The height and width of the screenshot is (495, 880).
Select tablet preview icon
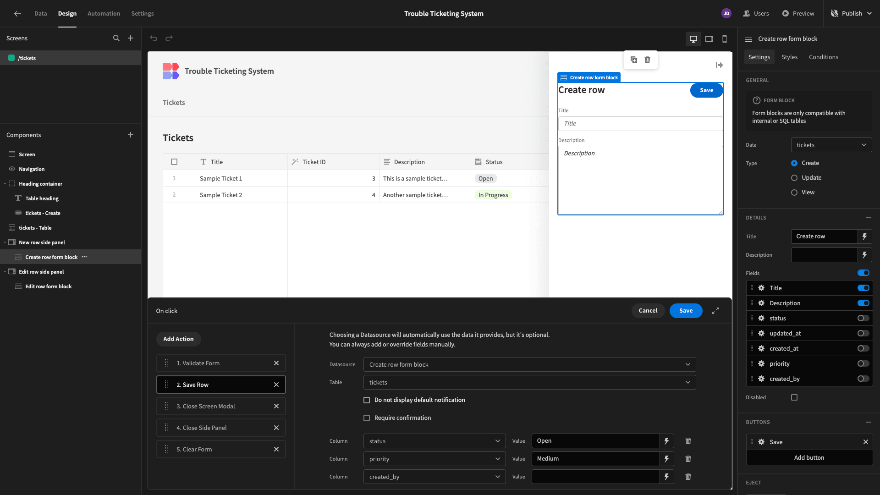[709, 39]
